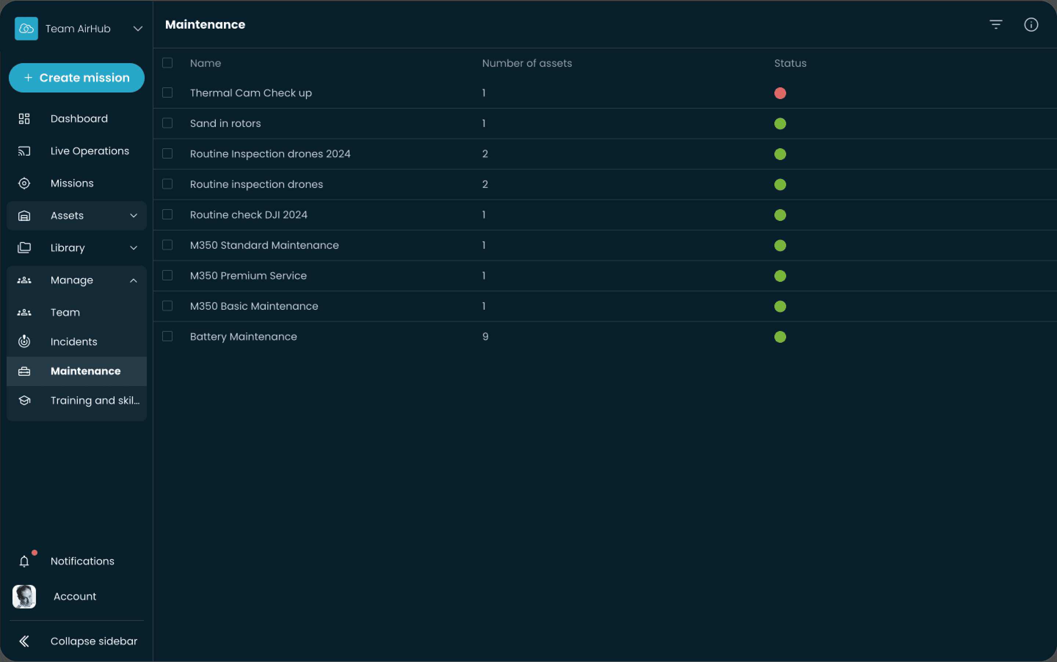
Task: Open the Team AirHub team dropdown
Action: tap(138, 29)
